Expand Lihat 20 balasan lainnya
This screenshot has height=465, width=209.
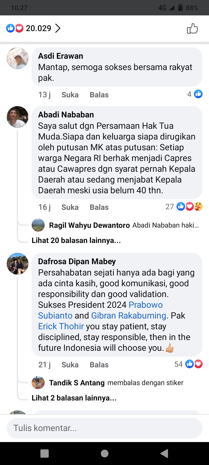coord(76,240)
